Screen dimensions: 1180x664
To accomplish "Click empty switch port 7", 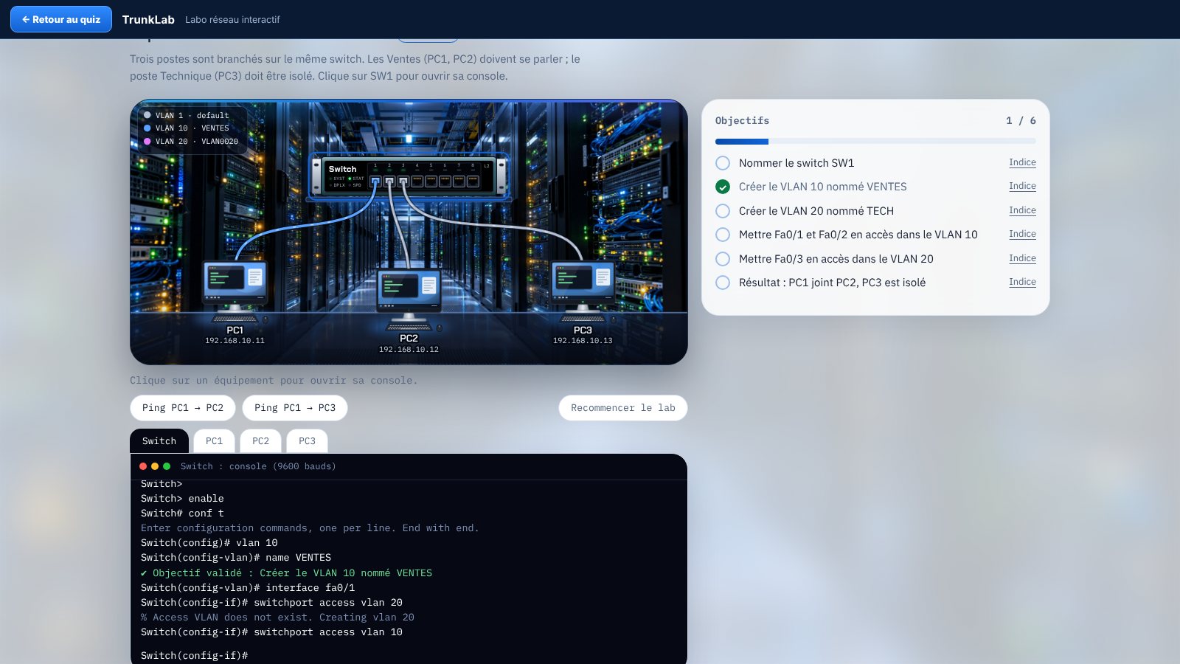I will [x=459, y=181].
